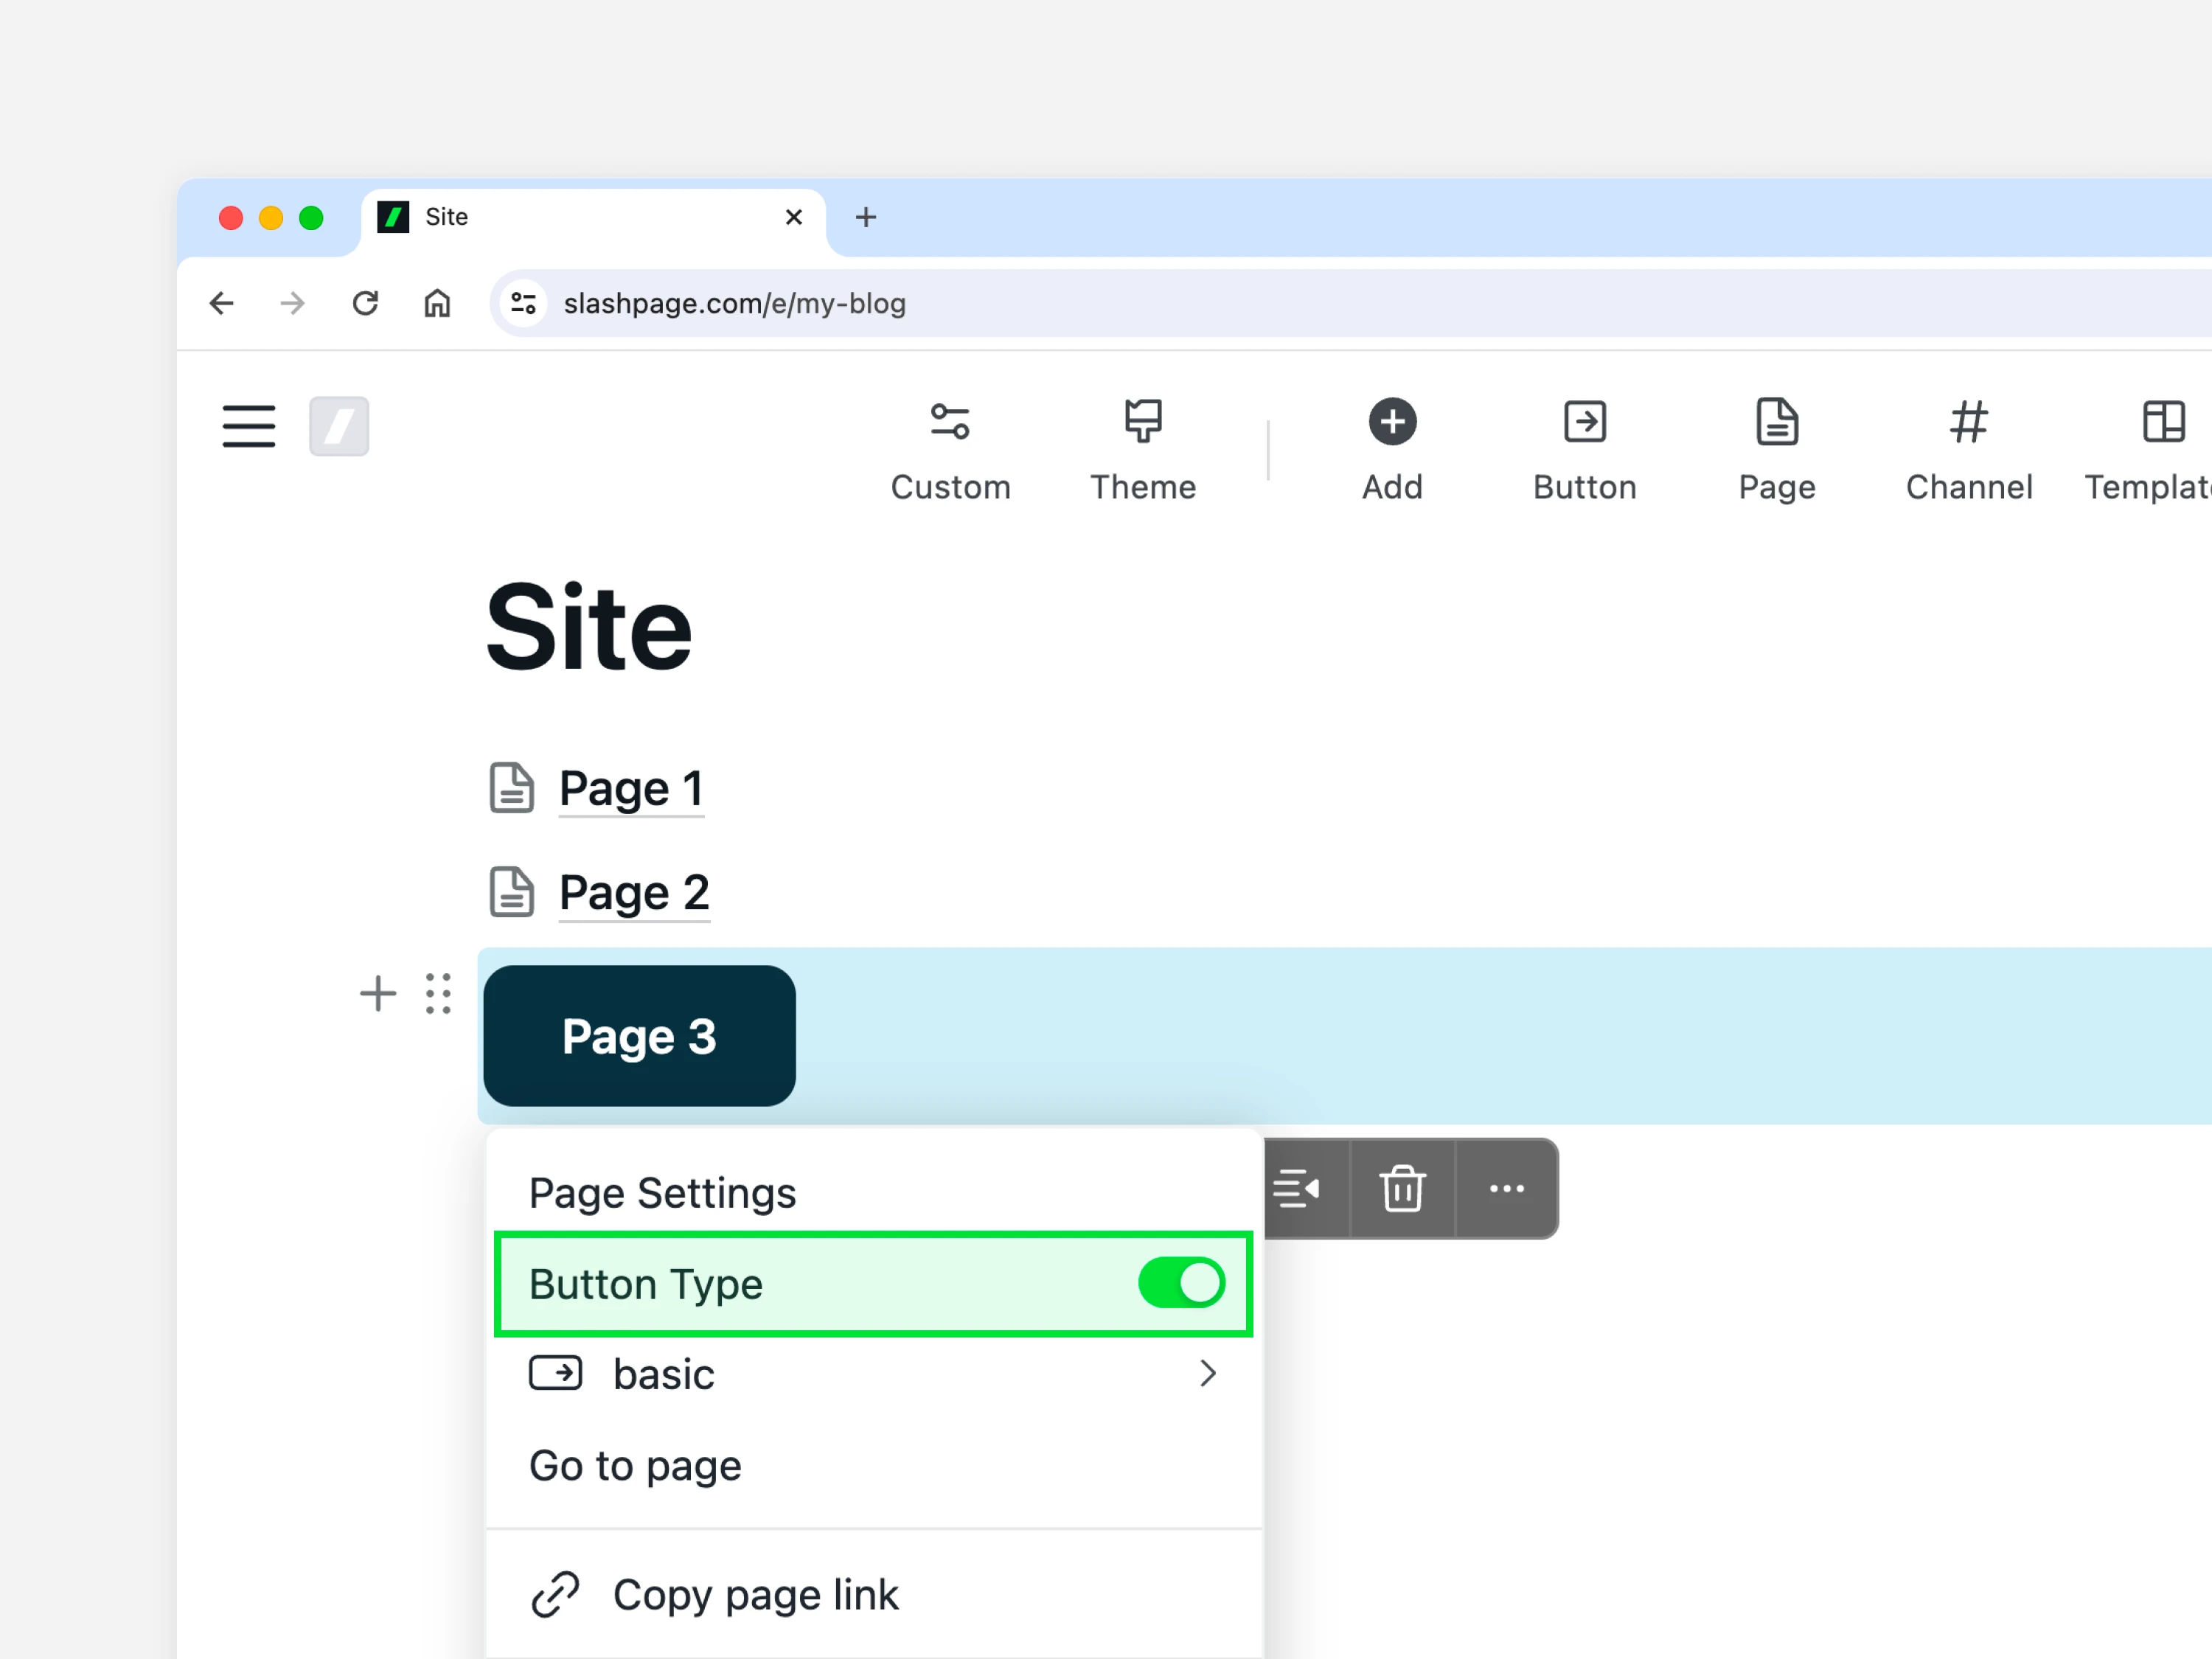Image resolution: width=2212 pixels, height=1659 pixels.
Task: Open the Page 2 link
Action: [x=634, y=892]
